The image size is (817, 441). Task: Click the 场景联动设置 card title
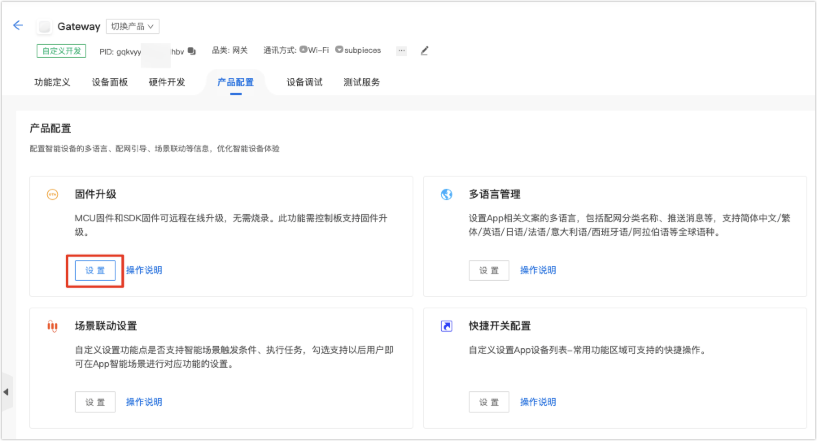106,326
